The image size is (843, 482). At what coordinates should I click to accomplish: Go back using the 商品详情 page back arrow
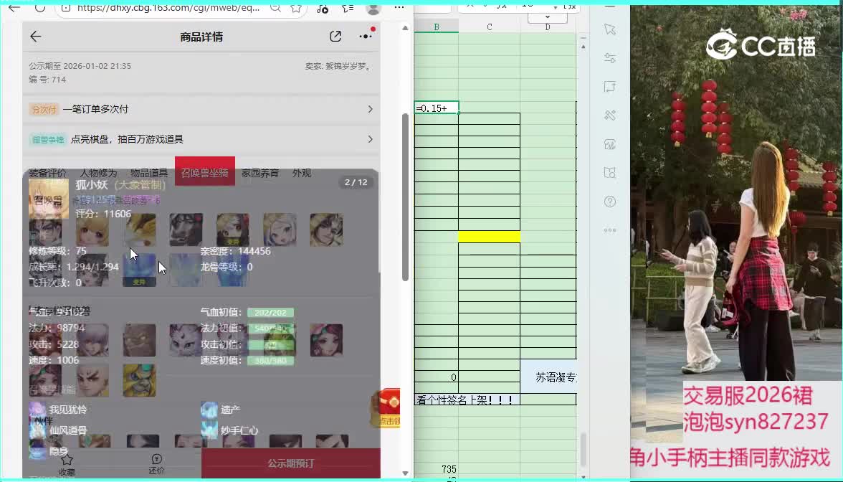35,37
